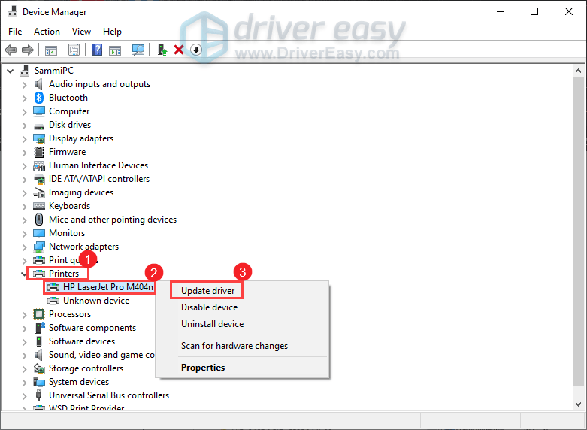
Task: Click the Back arrow toolbar icon
Action: point(11,50)
